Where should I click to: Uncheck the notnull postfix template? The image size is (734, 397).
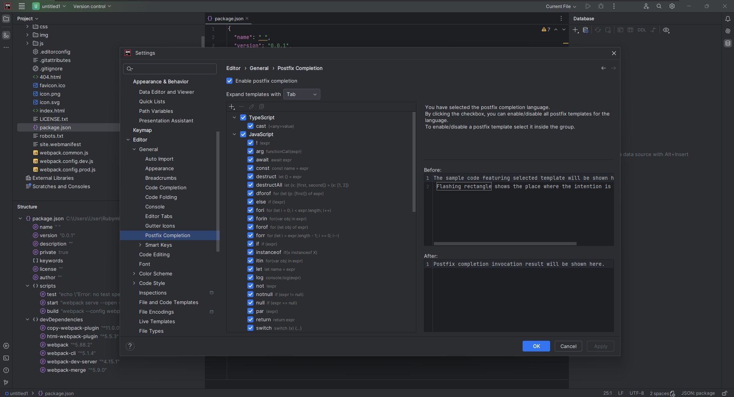coord(250,294)
